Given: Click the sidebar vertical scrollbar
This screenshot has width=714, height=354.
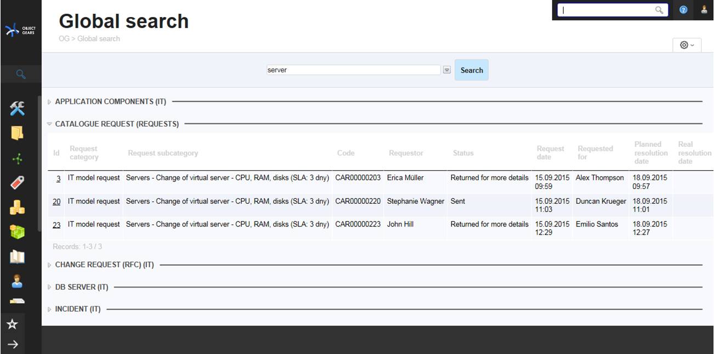Looking at the screenshot, I should (39, 164).
